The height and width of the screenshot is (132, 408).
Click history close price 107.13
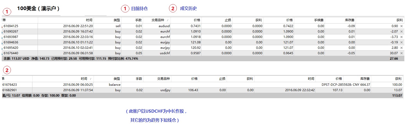337,90
